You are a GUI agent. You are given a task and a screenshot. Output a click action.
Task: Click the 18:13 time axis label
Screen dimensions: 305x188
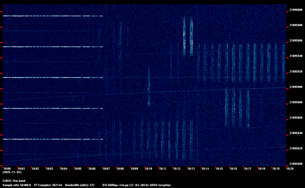tap(191, 169)
